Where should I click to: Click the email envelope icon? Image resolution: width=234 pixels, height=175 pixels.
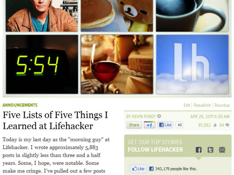(x=222, y=150)
